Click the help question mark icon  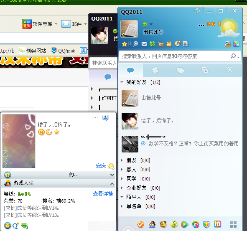click(x=197, y=11)
